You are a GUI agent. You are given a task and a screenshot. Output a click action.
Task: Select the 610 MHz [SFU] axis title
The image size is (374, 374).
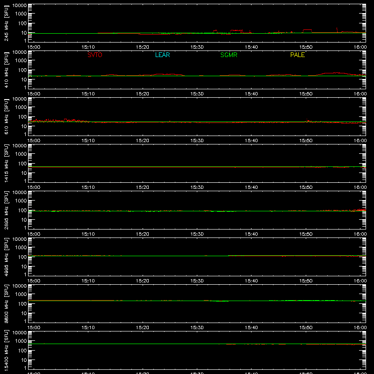pyautogui.click(x=6, y=116)
